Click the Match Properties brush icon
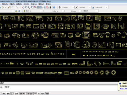Screen dimensions: 127x95 [x=9, y=7]
